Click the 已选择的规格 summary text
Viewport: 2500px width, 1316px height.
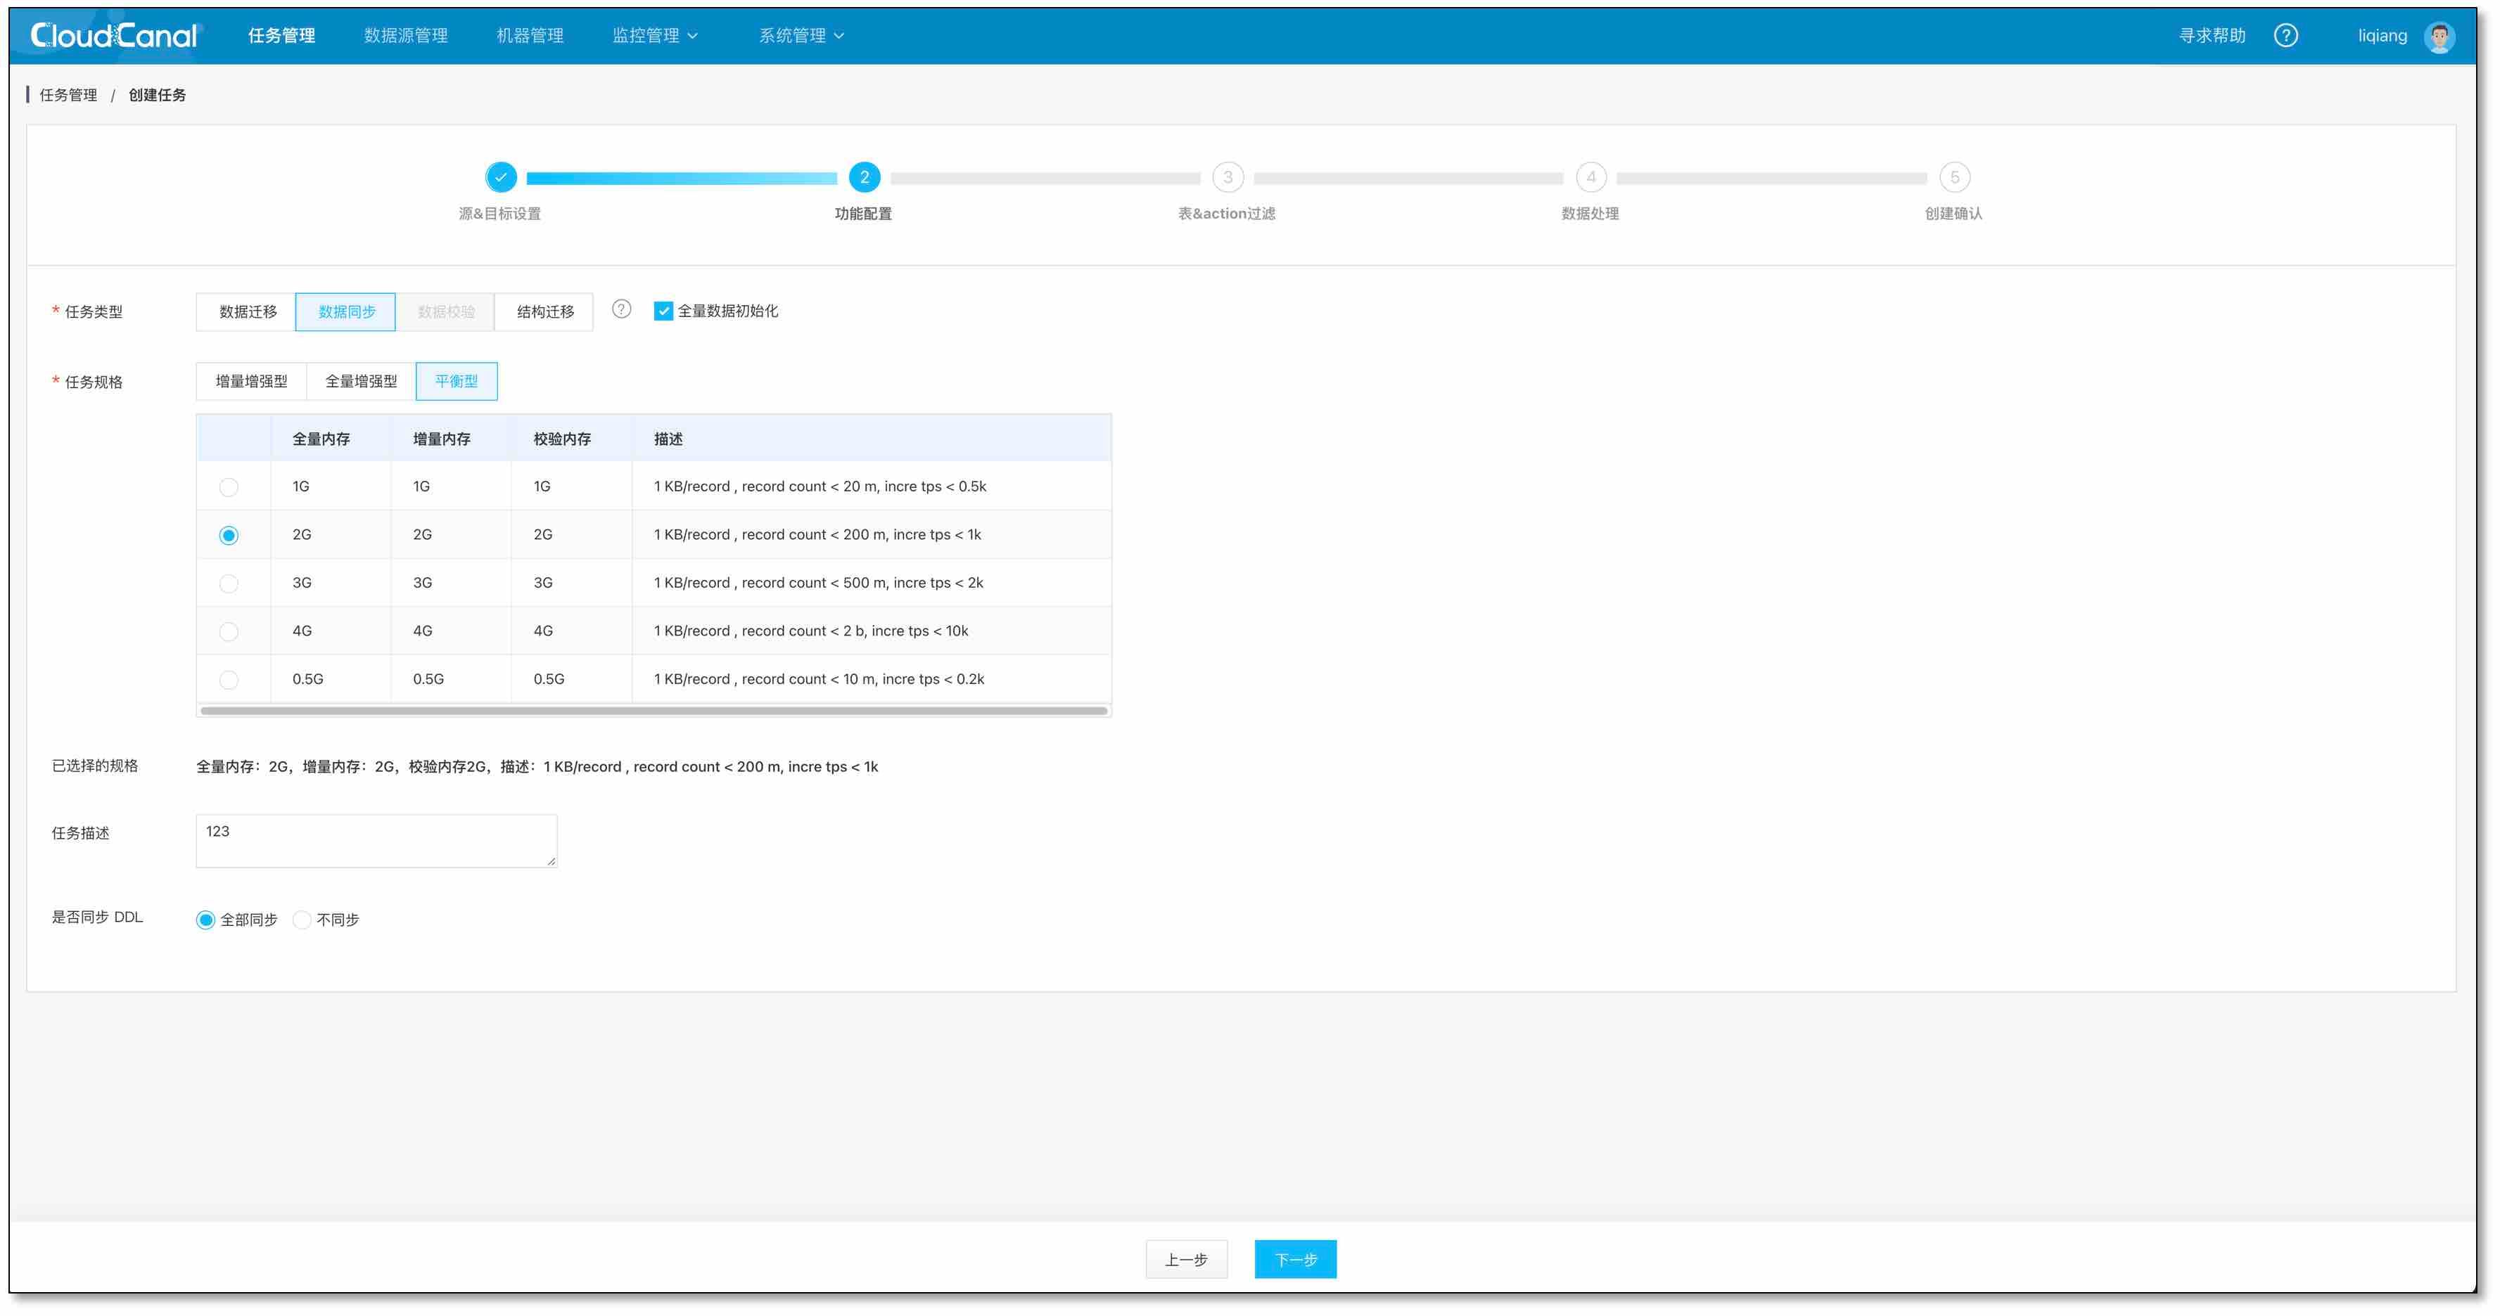pos(537,767)
